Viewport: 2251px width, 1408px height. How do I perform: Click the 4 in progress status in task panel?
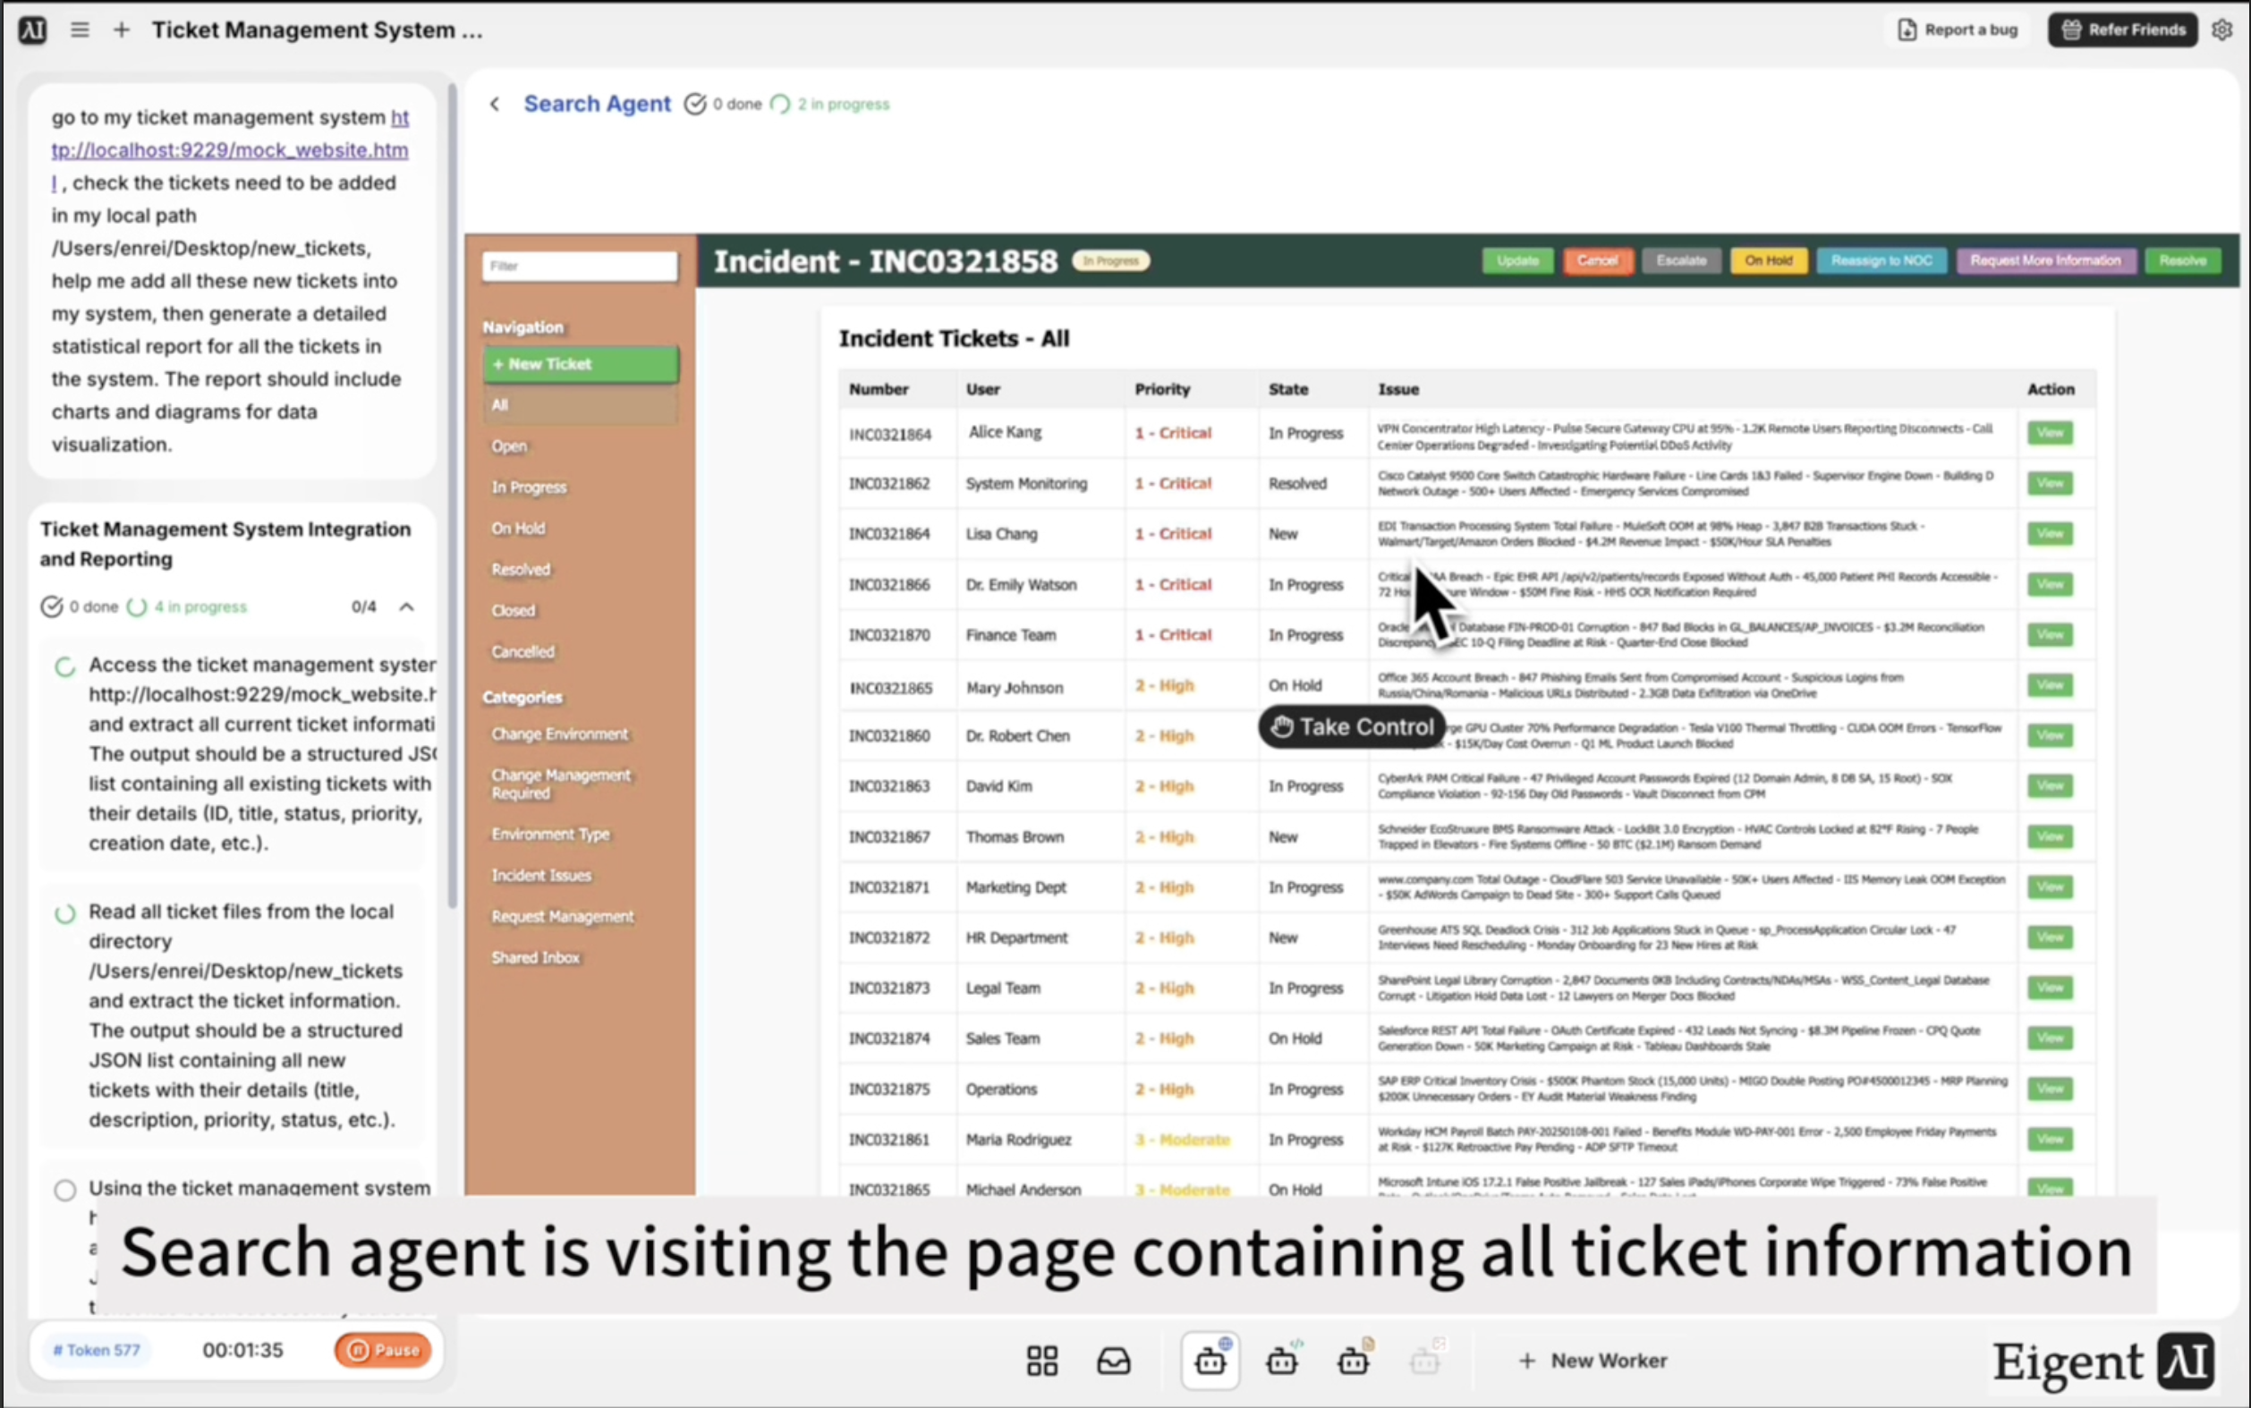187,607
